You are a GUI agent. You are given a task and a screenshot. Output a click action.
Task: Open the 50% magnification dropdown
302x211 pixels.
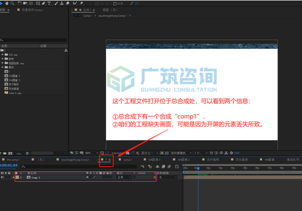92,153
